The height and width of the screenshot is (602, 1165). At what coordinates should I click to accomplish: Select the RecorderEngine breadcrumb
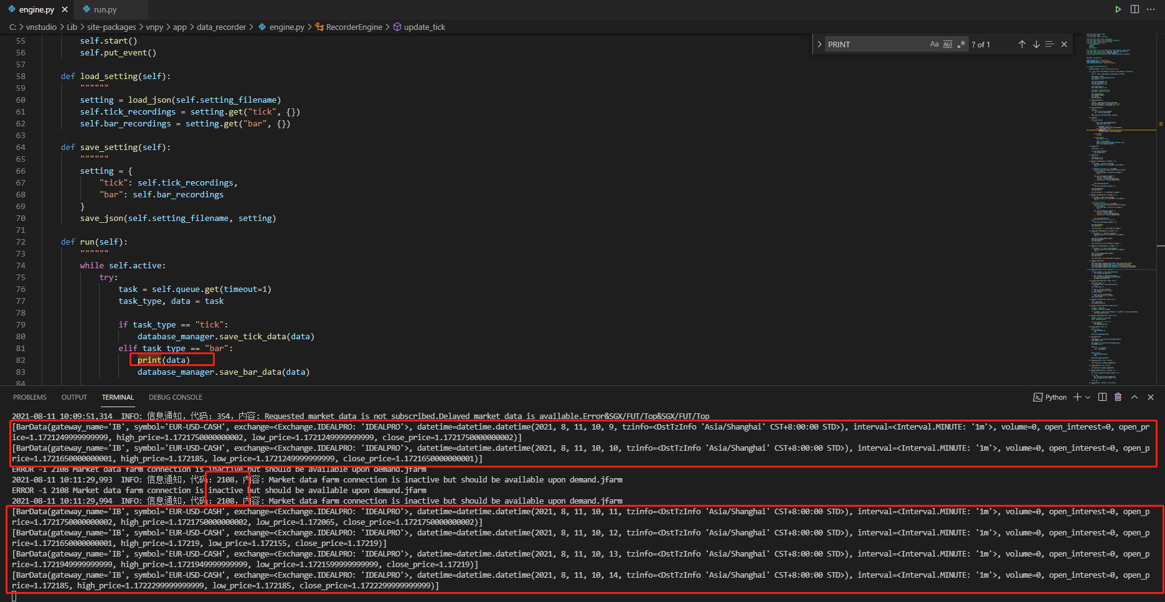click(354, 27)
